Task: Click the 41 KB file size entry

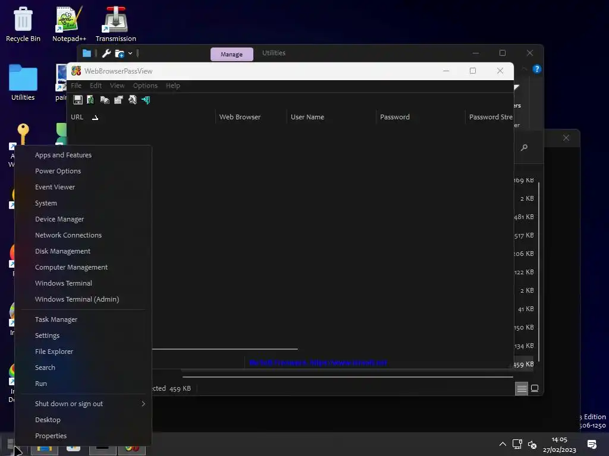Action: point(526,309)
